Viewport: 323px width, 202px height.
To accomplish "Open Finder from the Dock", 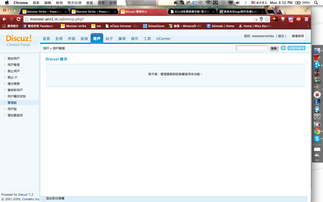I will point(317,50).
